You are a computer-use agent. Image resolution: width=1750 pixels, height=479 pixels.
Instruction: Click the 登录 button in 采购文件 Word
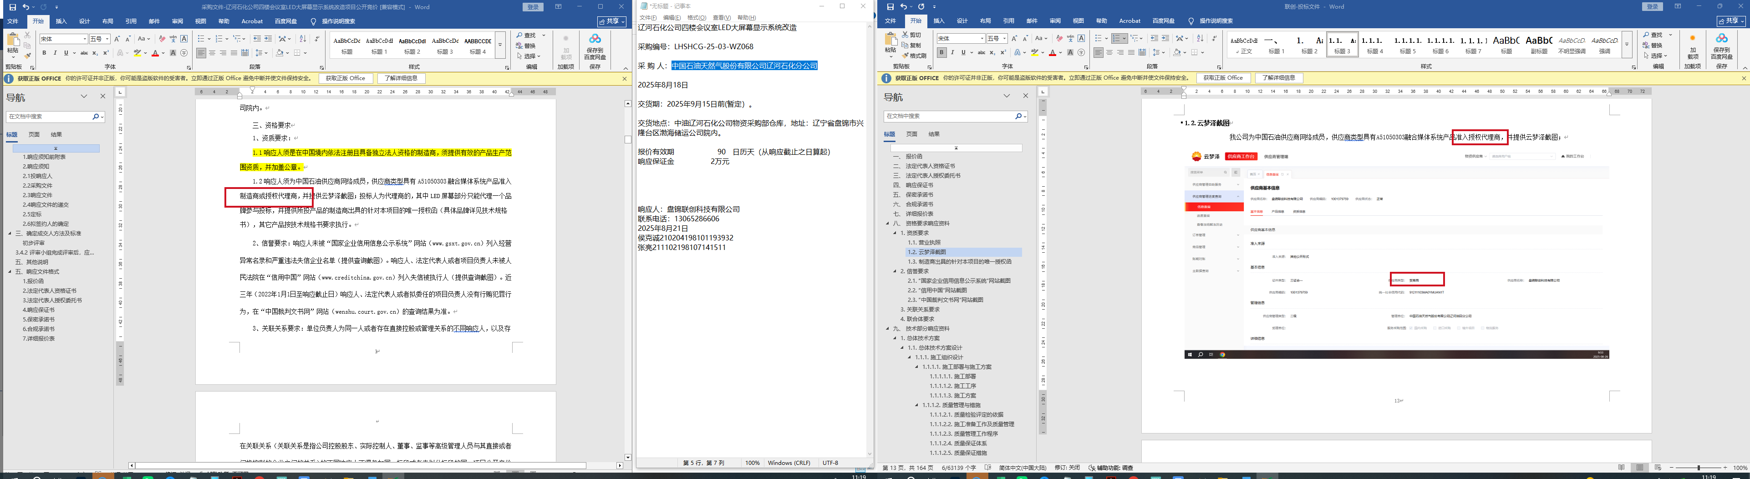click(x=533, y=7)
